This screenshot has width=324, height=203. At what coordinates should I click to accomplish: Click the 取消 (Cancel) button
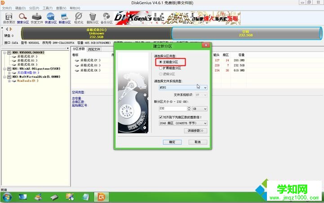[x=198, y=142]
